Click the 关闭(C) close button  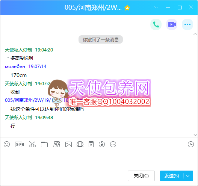pos(141,176)
